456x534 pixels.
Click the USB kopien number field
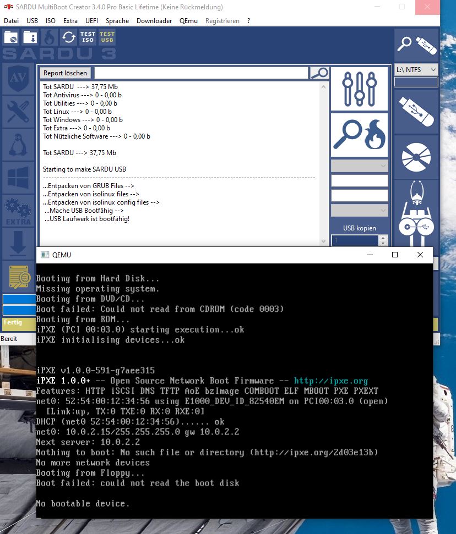pyautogui.click(x=355, y=240)
